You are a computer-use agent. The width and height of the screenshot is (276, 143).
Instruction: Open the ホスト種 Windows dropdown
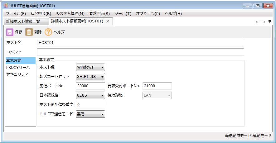(90, 67)
